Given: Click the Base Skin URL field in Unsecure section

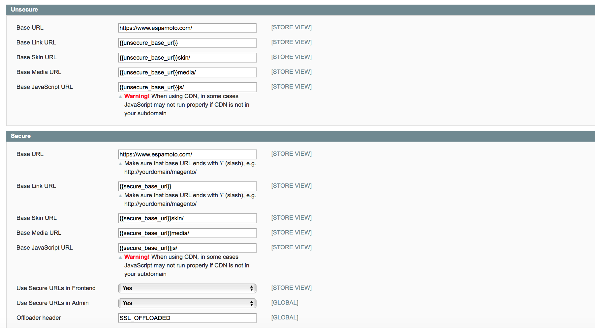Looking at the screenshot, I should click(187, 57).
